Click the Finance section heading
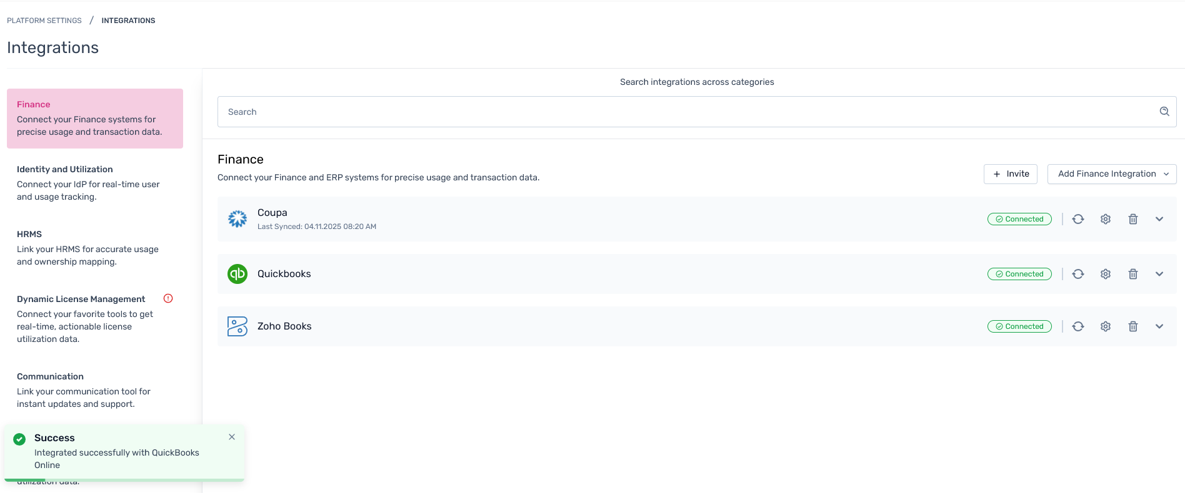The height and width of the screenshot is (493, 1185). pyautogui.click(x=241, y=159)
